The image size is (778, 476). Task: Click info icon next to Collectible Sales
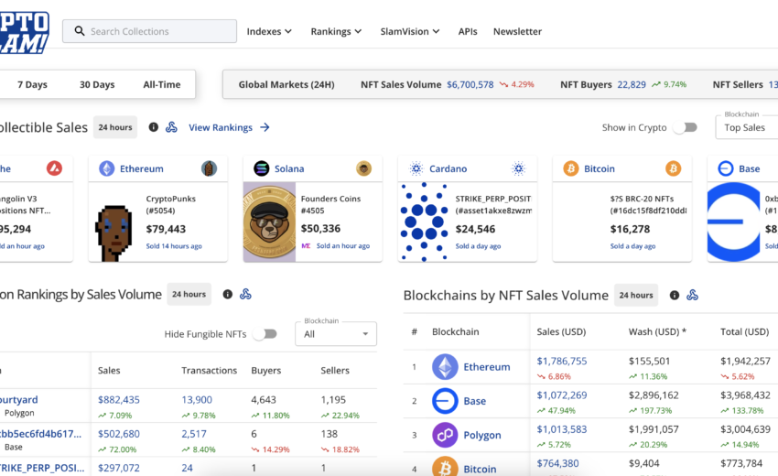pos(154,127)
